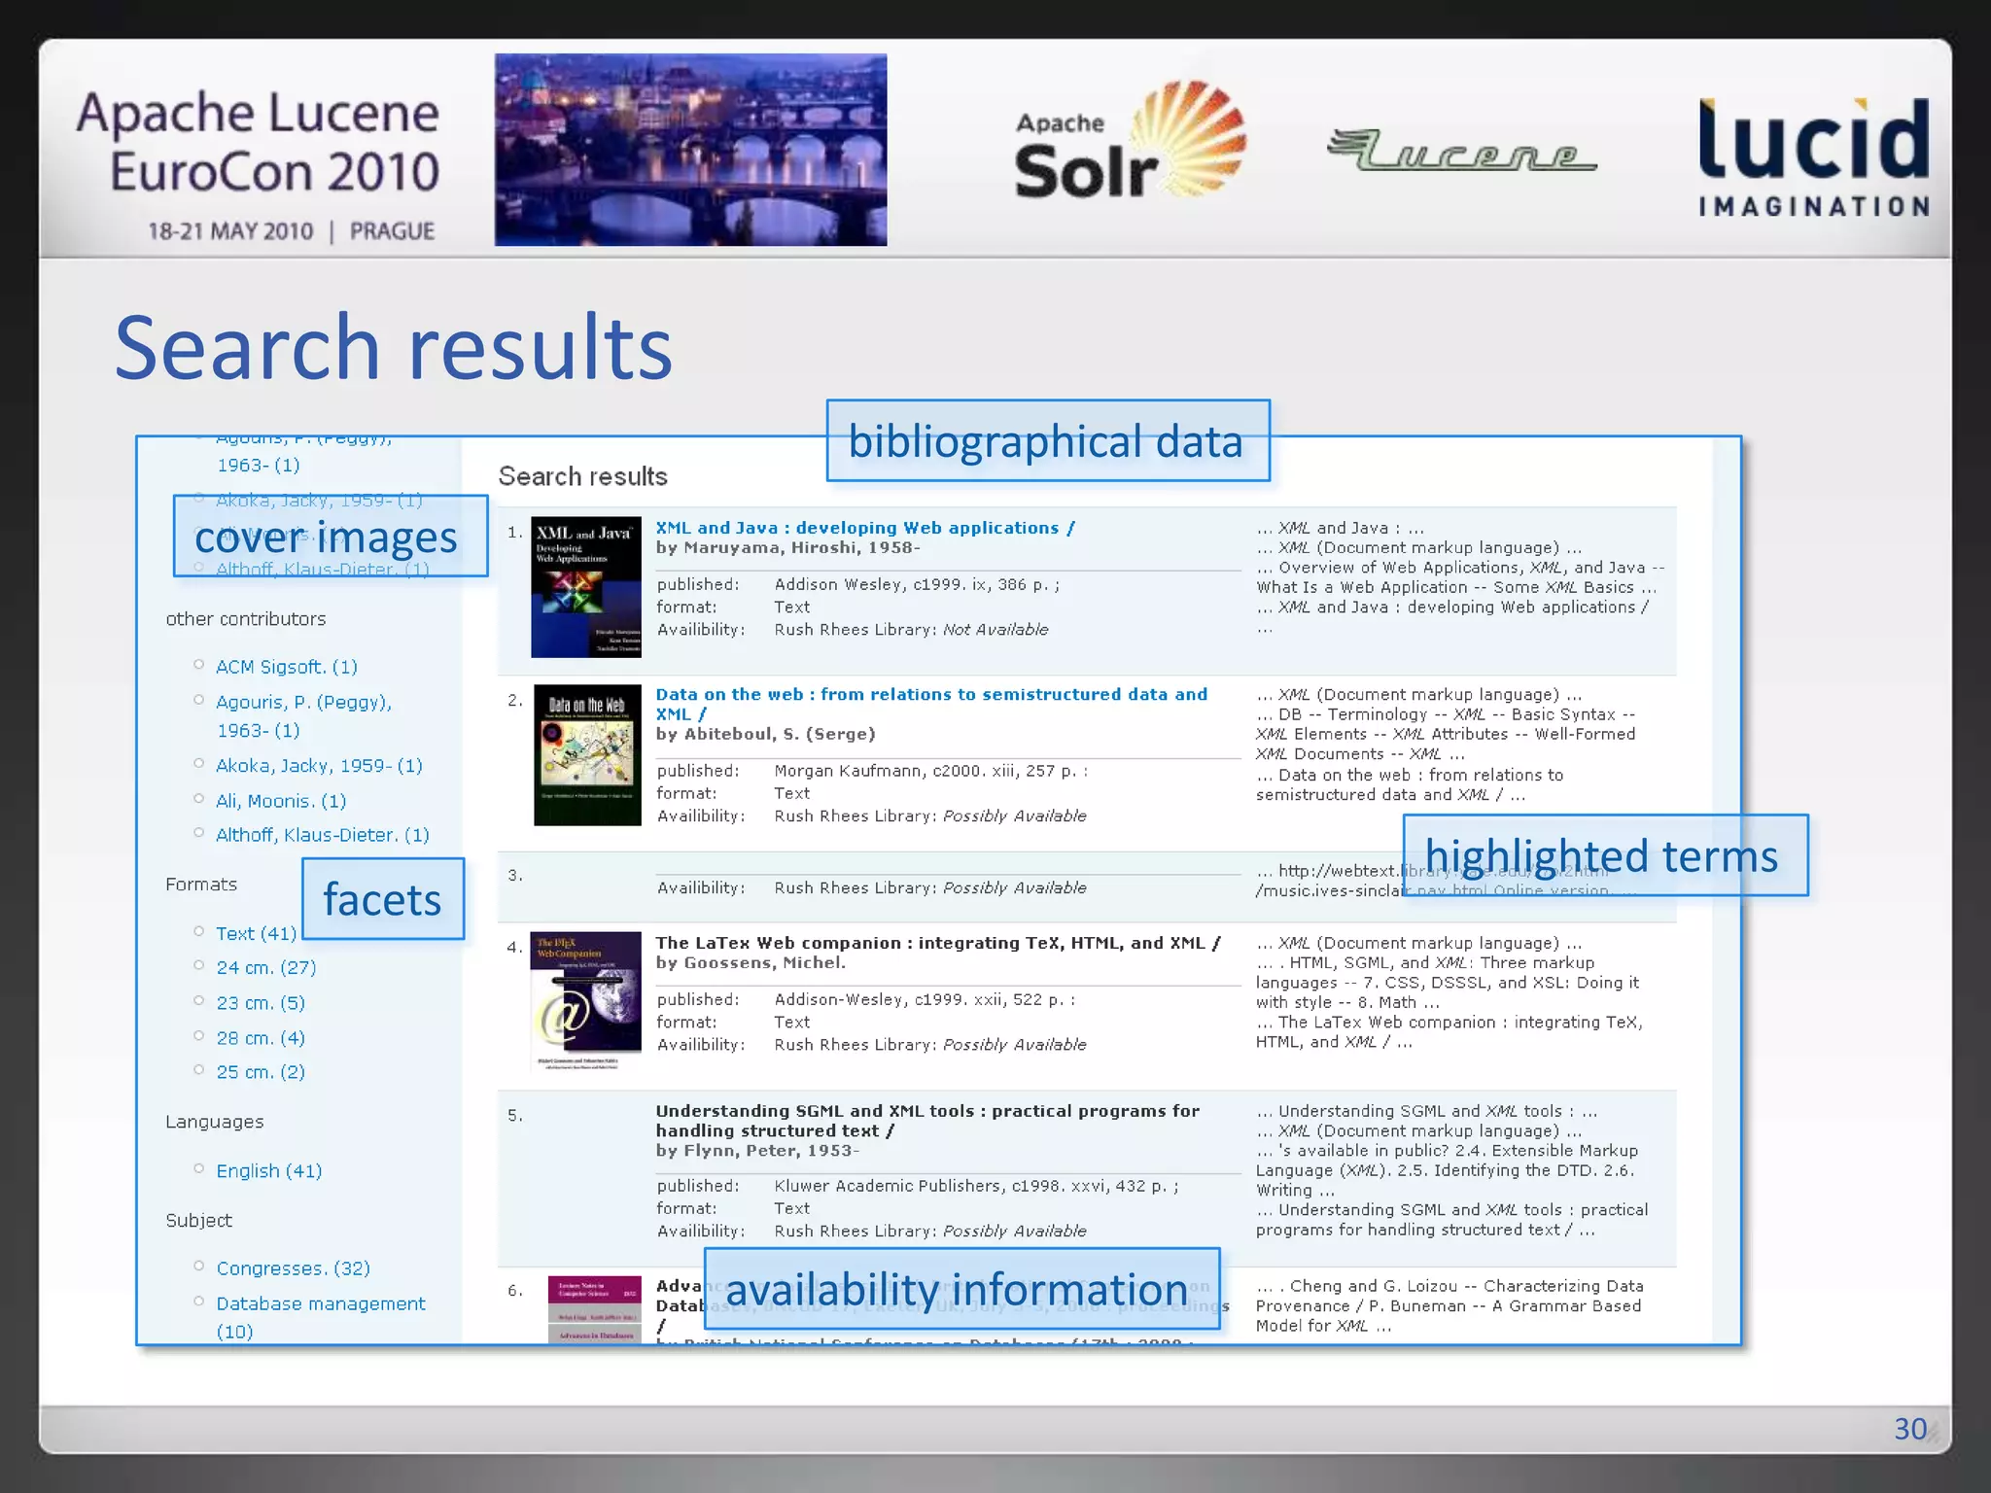Filter formats by 28 cm. (4)
The image size is (1991, 1493).
click(261, 1038)
